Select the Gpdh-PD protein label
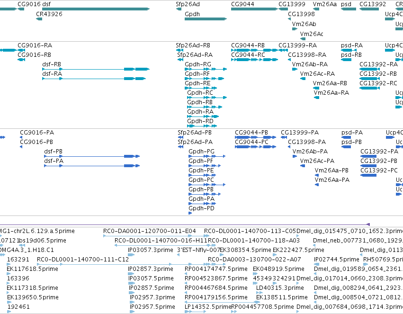This screenshot has height=314, width=403. (201, 208)
